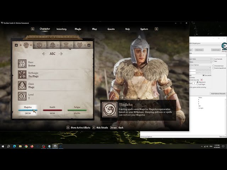Open the second character sub-tab icon
The width and height of the screenshot is (227, 170).
coord(39,45)
